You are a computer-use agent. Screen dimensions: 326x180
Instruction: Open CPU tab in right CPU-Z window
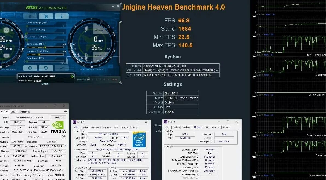(167, 127)
